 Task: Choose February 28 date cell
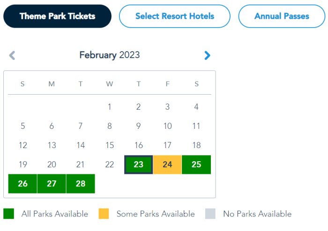pos(81,184)
